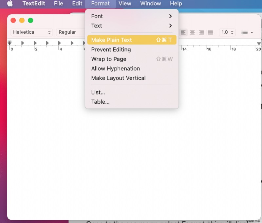Toggle left alignment formatting
262x223 pixels.
pyautogui.click(x=183, y=32)
